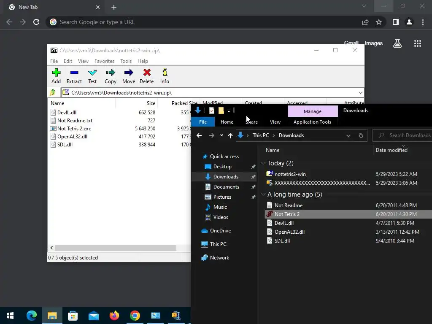Open the Customize Quick Access Toolbar dropdown
This screenshot has width=432, height=324.
coord(229,111)
